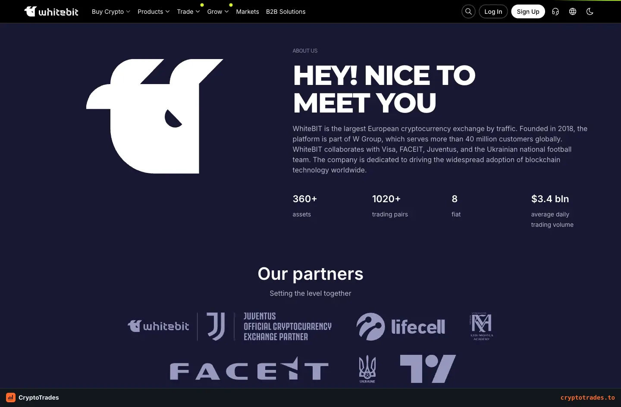Click the lifecell partner logo
621x407 pixels.
(x=401, y=326)
